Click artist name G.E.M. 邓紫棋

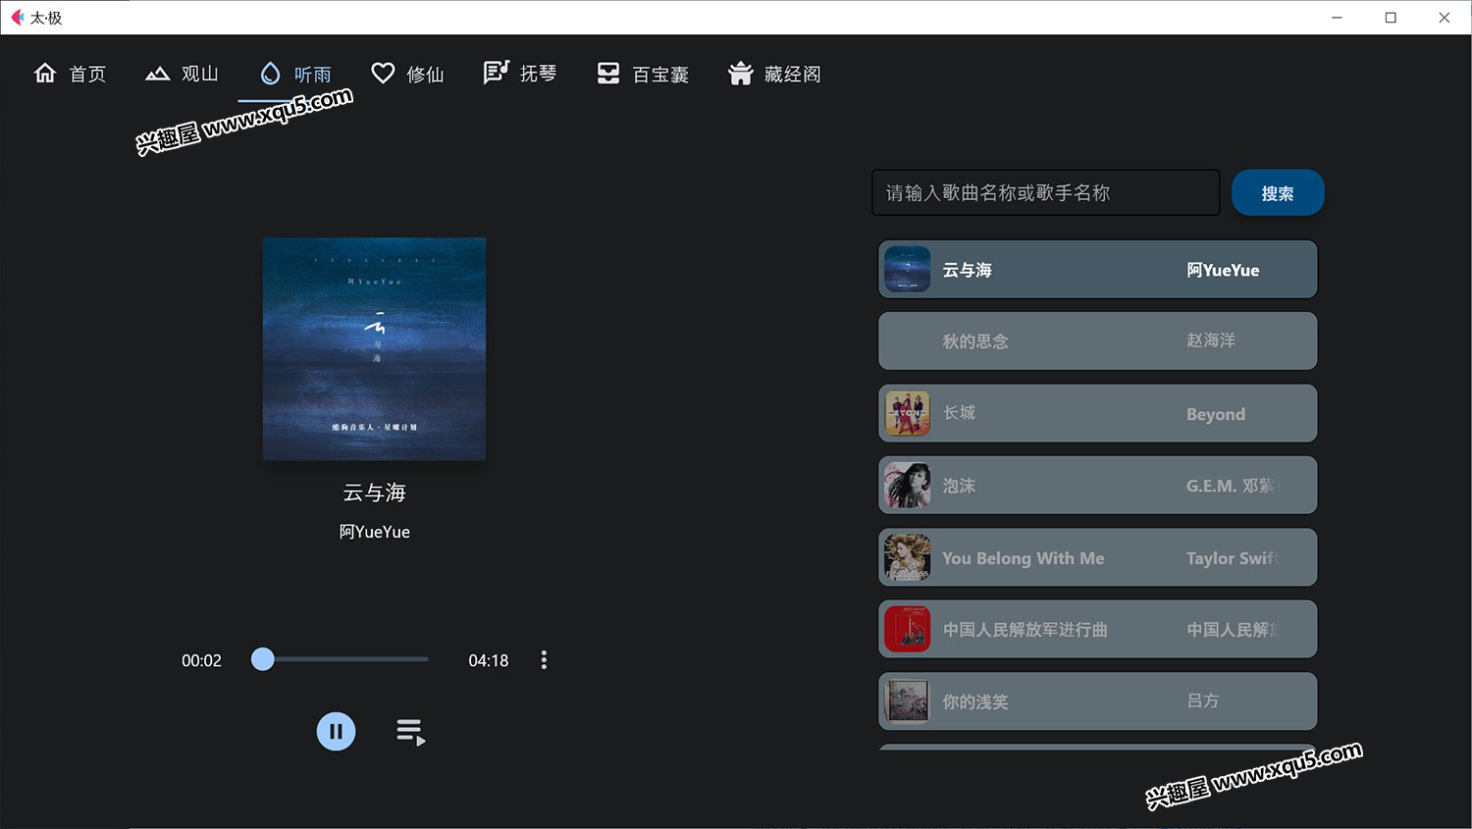click(1233, 486)
